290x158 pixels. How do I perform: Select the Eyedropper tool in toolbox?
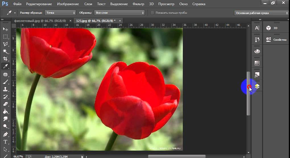coord(5,66)
